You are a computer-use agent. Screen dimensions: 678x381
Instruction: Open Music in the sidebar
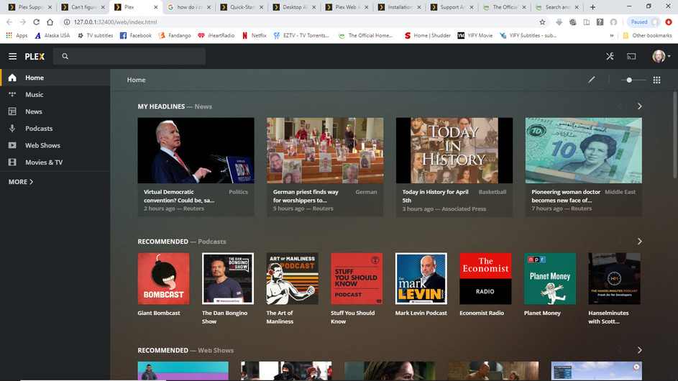coord(55,95)
